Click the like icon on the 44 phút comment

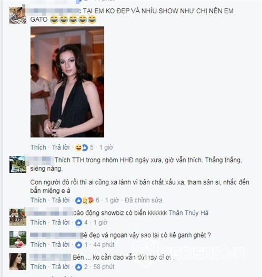pyautogui.click(x=79, y=245)
